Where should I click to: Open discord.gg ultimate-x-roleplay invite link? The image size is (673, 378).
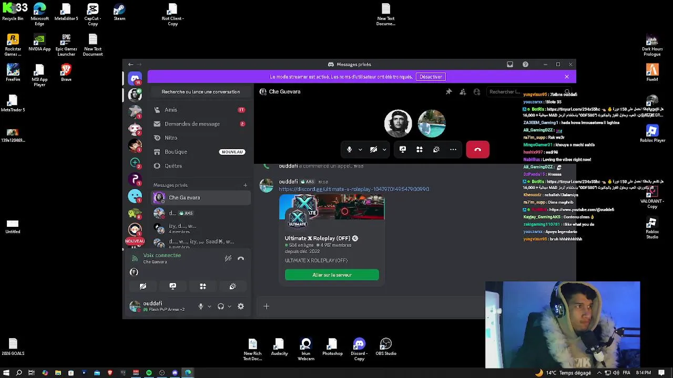[354, 189]
